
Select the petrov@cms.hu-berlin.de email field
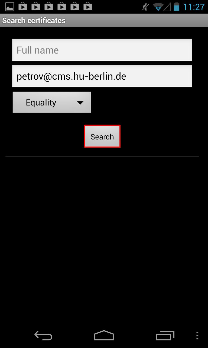click(x=102, y=76)
